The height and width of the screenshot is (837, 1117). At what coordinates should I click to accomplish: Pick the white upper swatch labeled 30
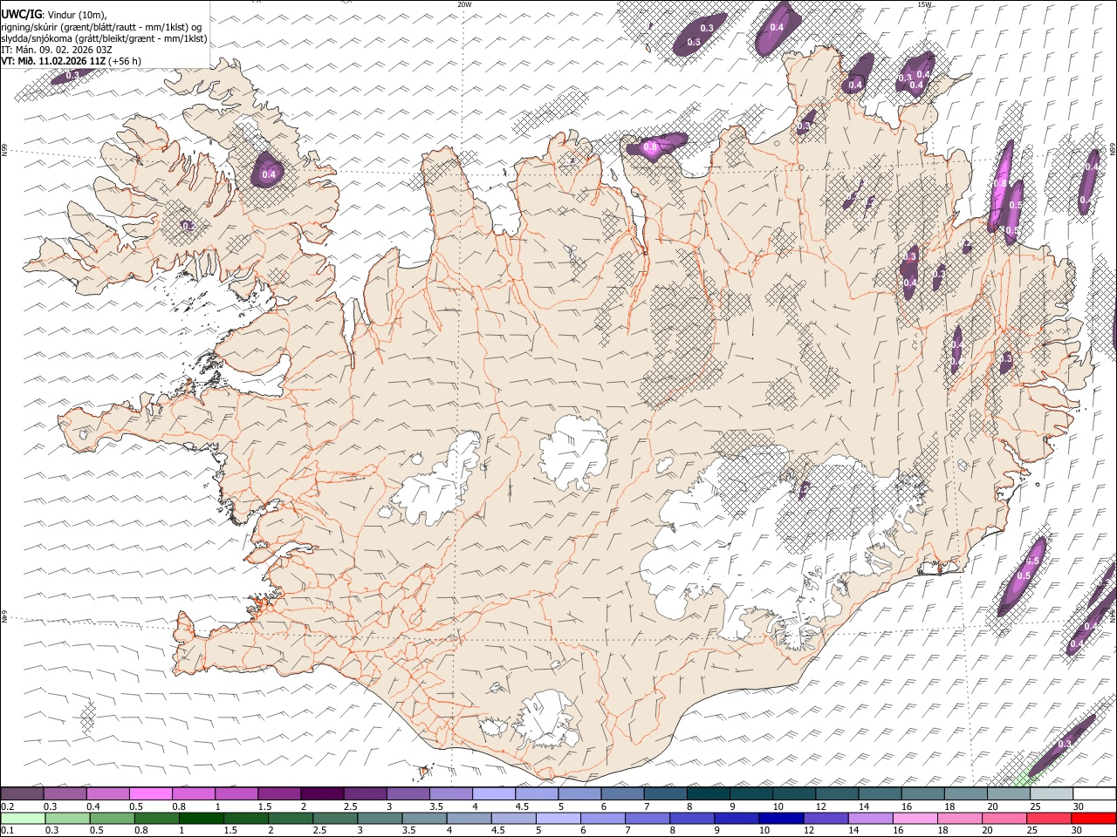click(x=1095, y=793)
